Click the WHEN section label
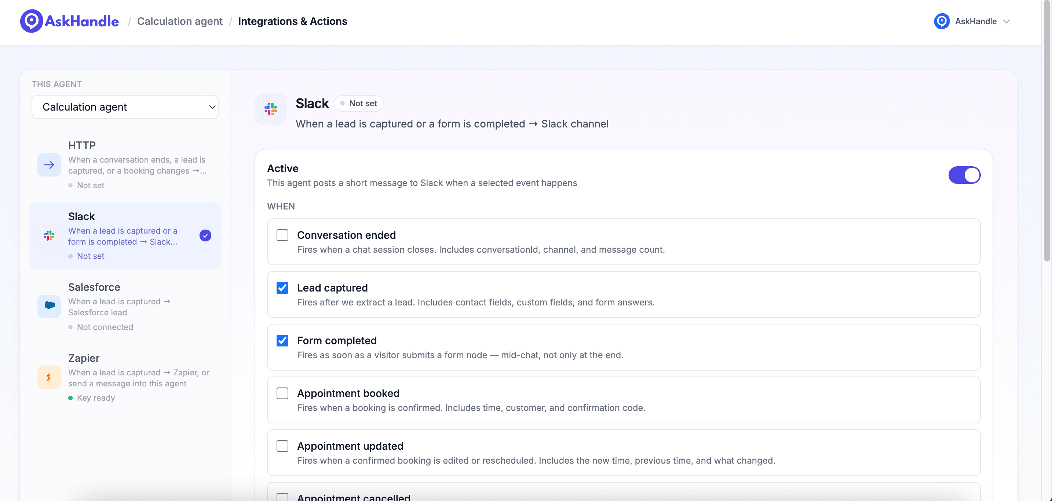 [281, 206]
